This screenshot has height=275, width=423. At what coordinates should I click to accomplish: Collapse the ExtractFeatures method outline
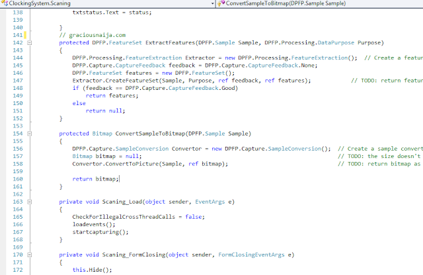[x=30, y=43]
